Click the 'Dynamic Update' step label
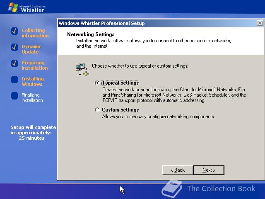Viewport: 265px width, 199px height. tap(31, 49)
